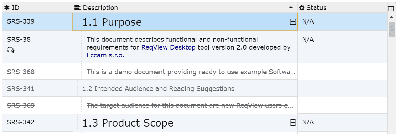Click the ID column header
This screenshot has width=398, height=134.
coord(37,8)
